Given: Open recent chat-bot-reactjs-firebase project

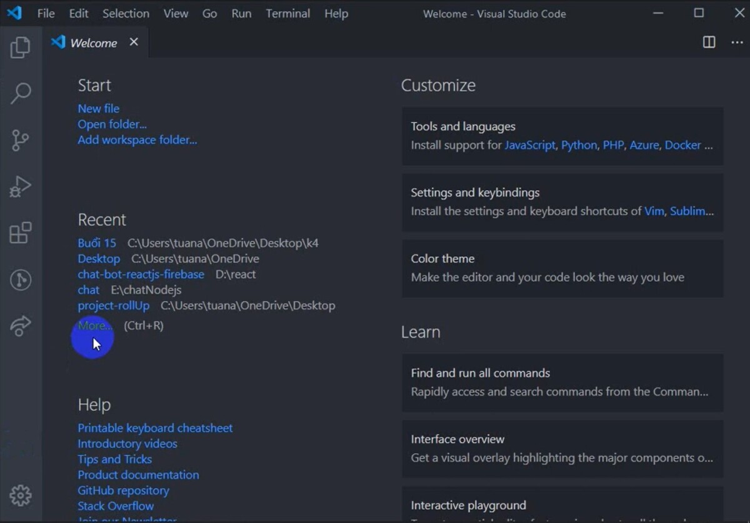Looking at the screenshot, I should (141, 274).
